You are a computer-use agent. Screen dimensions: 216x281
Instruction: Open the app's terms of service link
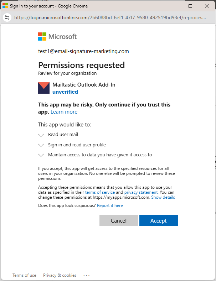[x=100, y=192]
